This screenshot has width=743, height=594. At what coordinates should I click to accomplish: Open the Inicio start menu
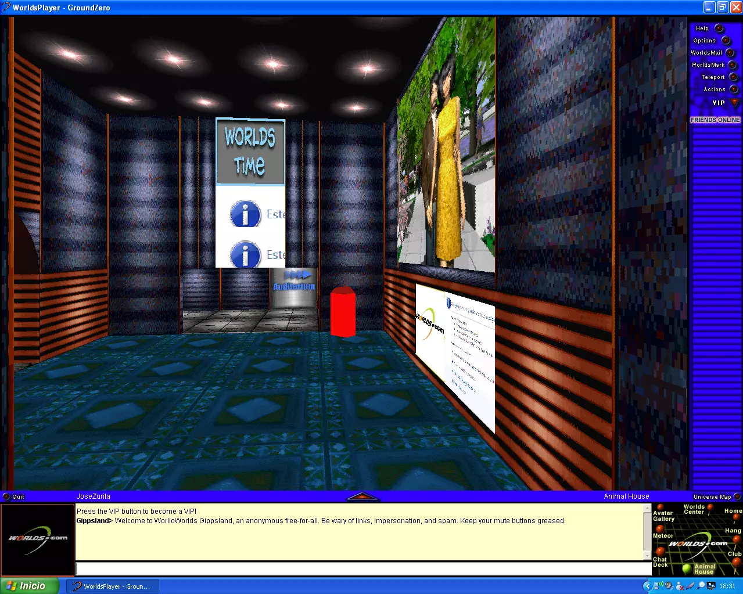click(x=30, y=586)
